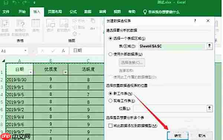Select the date cell 2019/8/30

(x=20, y=79)
